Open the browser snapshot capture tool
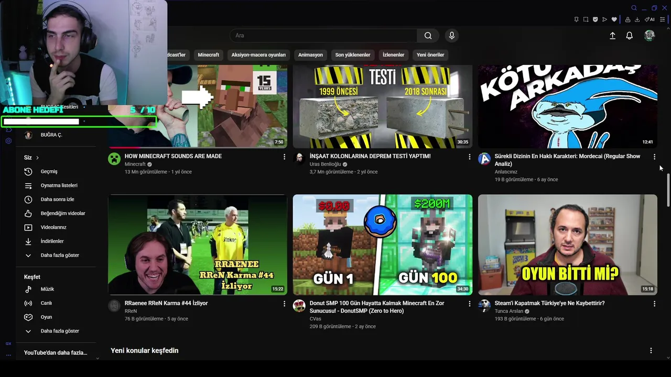 click(x=586, y=19)
